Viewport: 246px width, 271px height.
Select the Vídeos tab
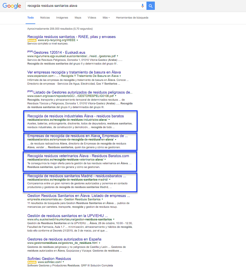92,18
